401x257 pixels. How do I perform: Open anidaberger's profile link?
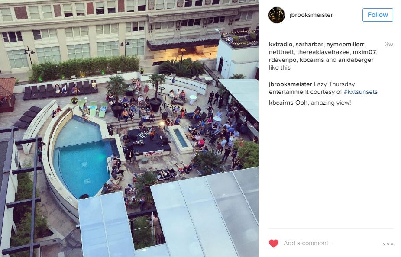(x=356, y=60)
